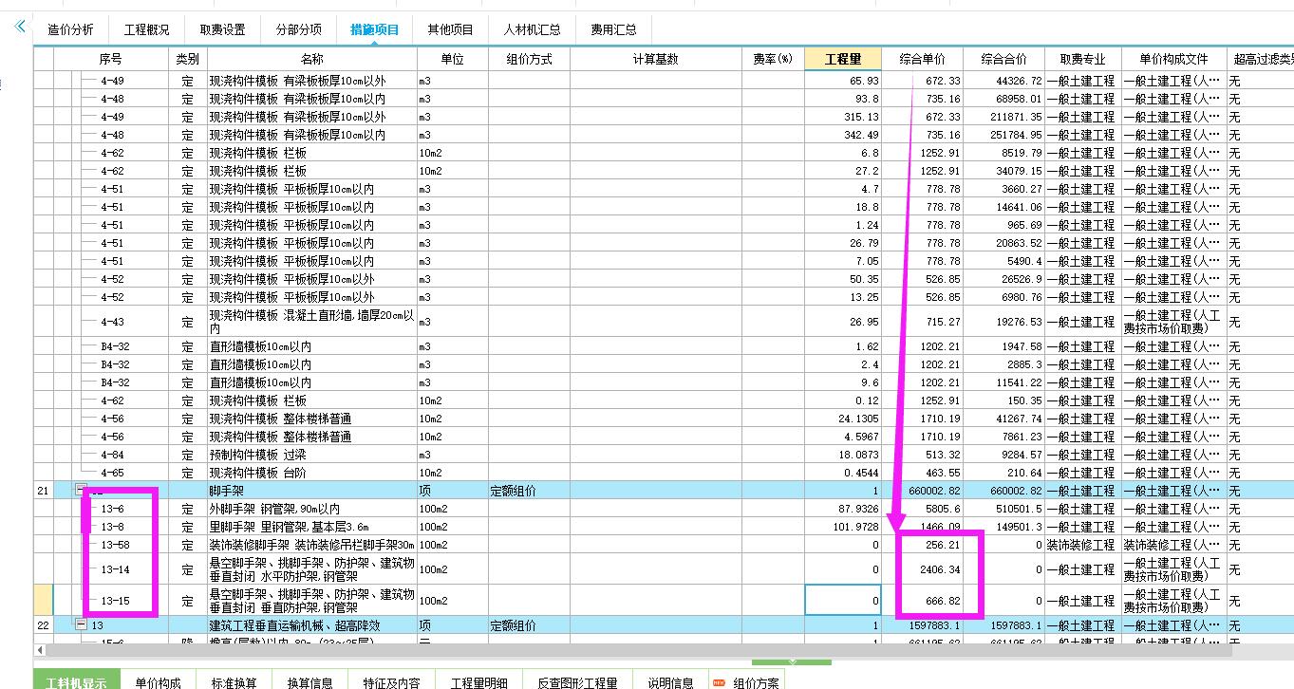Screen dimensions: 1294x689
Task: Switch to the 工程概况 tab
Action: click(x=147, y=29)
